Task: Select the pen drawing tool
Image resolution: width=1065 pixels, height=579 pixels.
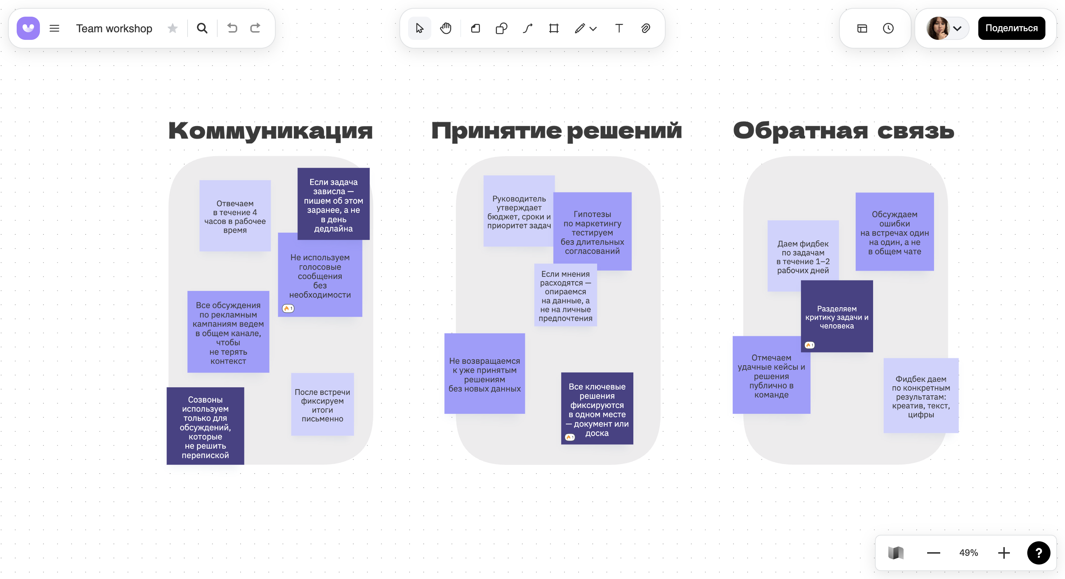Action: click(580, 28)
